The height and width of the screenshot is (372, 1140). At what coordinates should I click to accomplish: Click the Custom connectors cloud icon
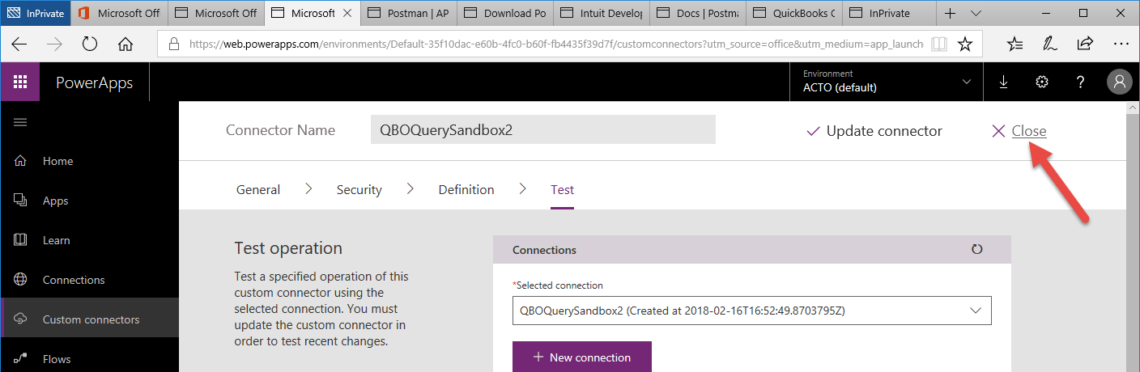[20, 319]
